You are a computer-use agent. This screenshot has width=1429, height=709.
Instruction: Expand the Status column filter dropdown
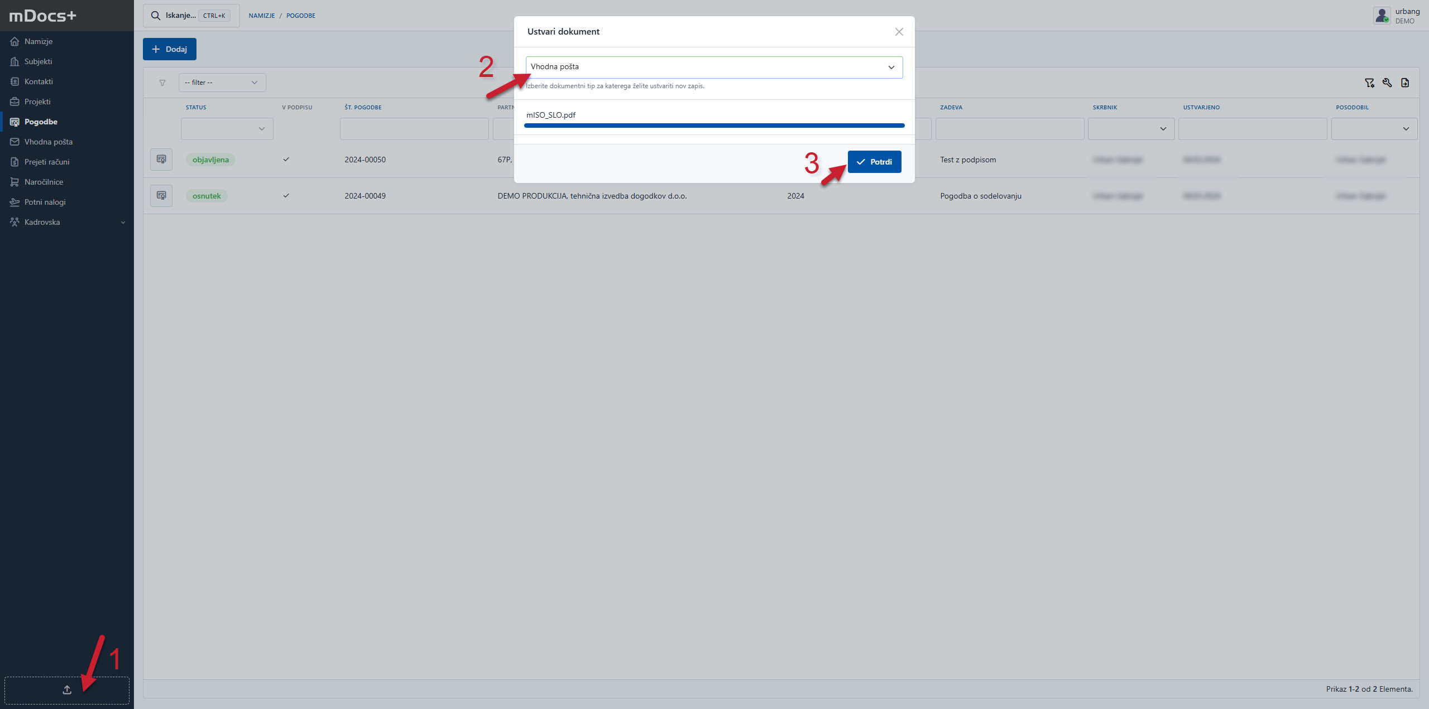click(227, 129)
